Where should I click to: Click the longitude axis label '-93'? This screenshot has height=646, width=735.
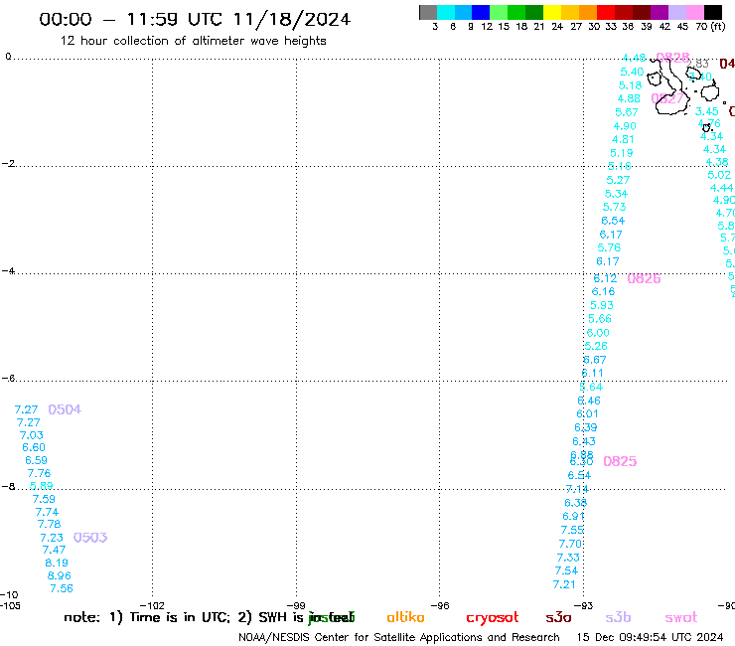click(584, 605)
